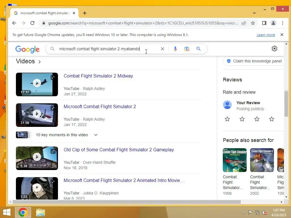Open Combat Flight Simulator 2 Midway link
Screen dimensions: 291x218
98,76
